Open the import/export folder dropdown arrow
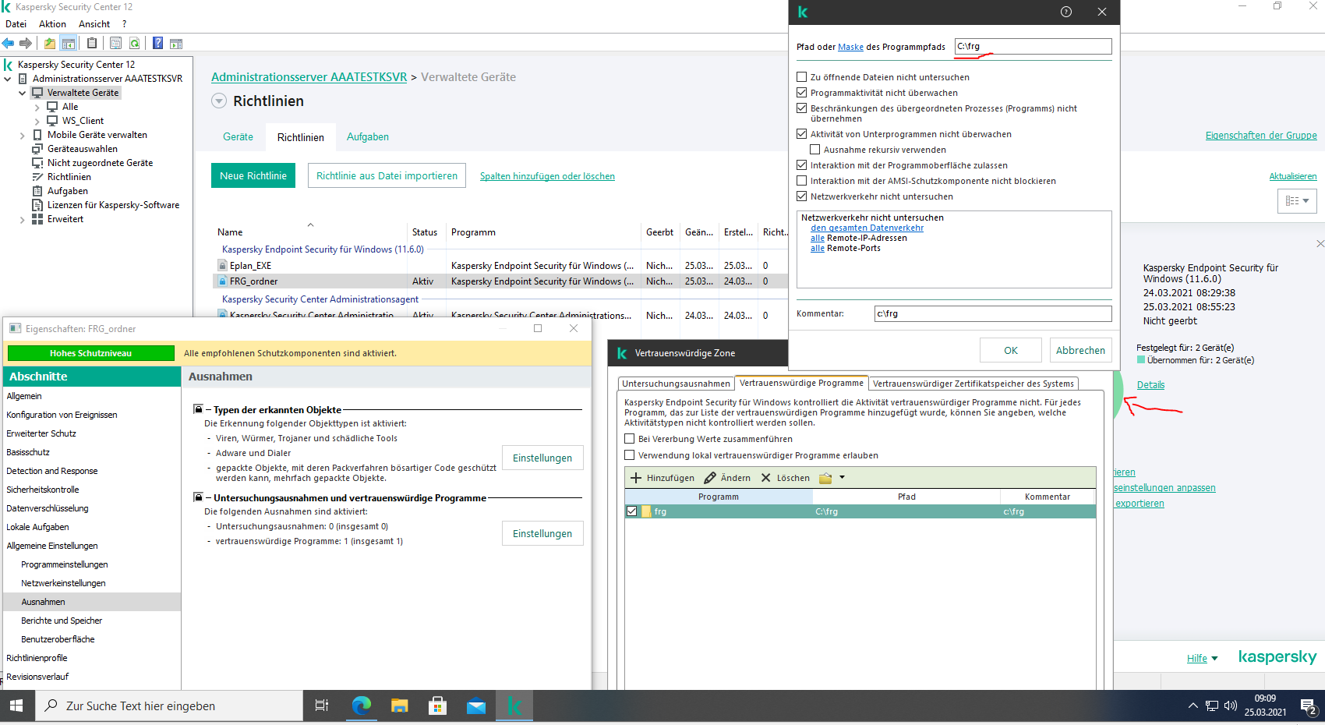Image resolution: width=1325 pixels, height=725 pixels. pyautogui.click(x=842, y=478)
